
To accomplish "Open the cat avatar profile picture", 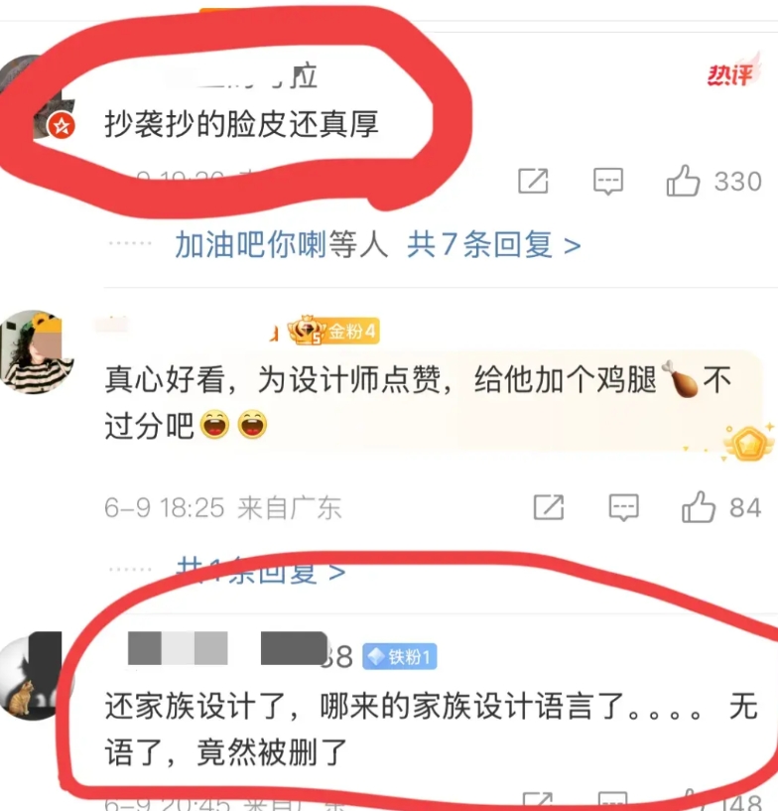I will [x=32, y=676].
